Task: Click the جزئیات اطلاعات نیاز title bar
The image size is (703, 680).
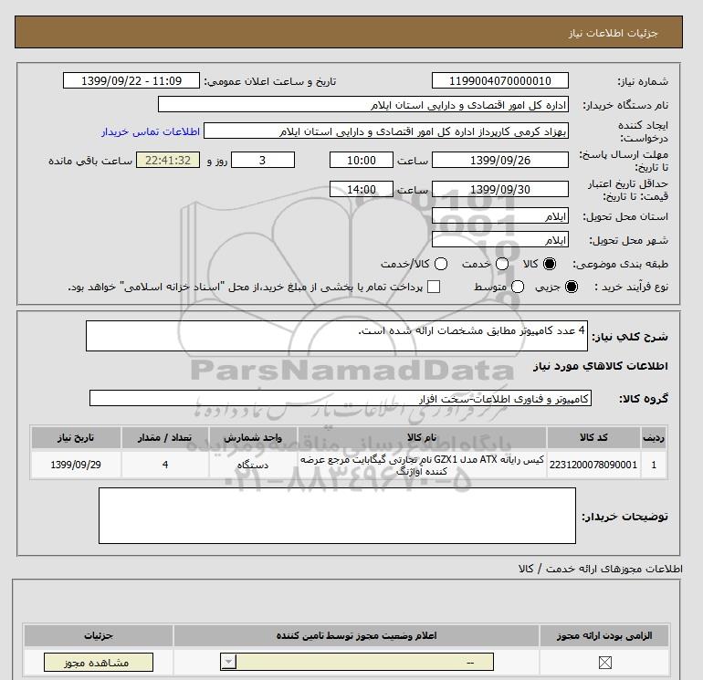Action: click(x=349, y=32)
